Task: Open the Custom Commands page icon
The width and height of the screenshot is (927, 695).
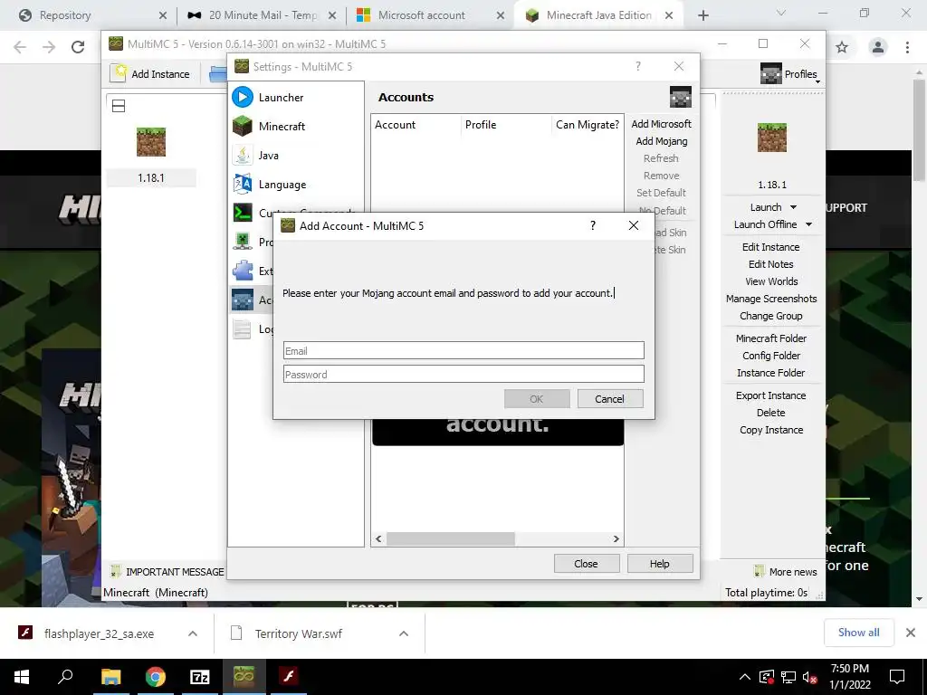Action: point(243,213)
